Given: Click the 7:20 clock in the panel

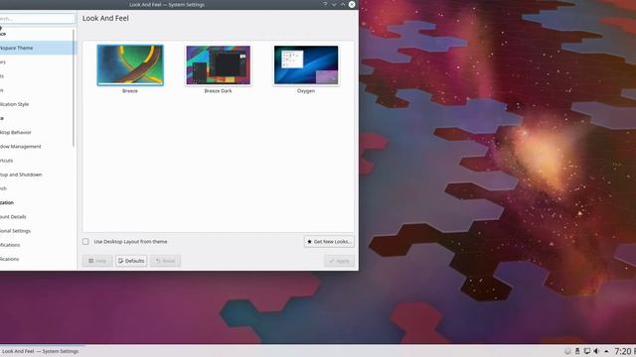Looking at the screenshot, I should (x=625, y=351).
